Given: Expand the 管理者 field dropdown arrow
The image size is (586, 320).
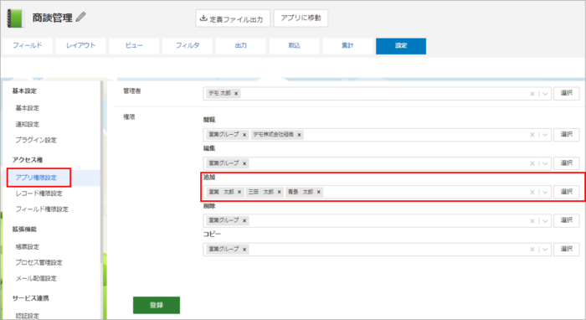Looking at the screenshot, I should [545, 94].
